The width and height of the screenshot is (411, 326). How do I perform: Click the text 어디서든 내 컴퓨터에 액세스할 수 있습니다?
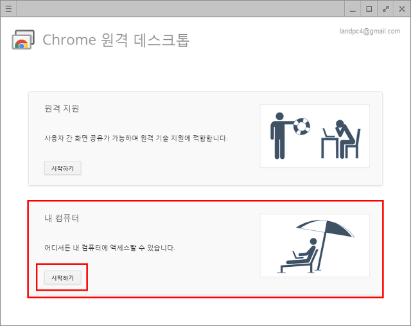(x=110, y=248)
